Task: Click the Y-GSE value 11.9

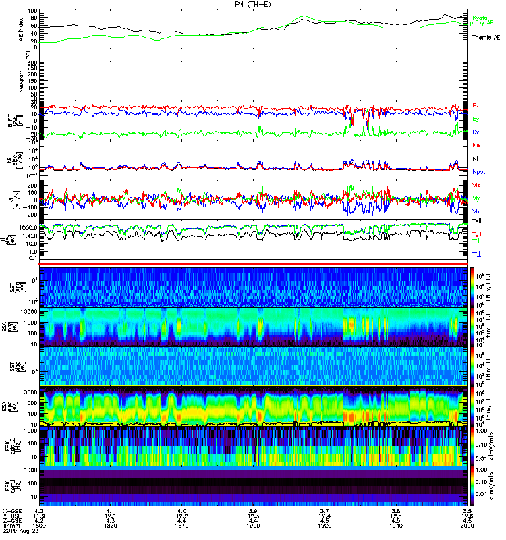Action: coord(39,516)
